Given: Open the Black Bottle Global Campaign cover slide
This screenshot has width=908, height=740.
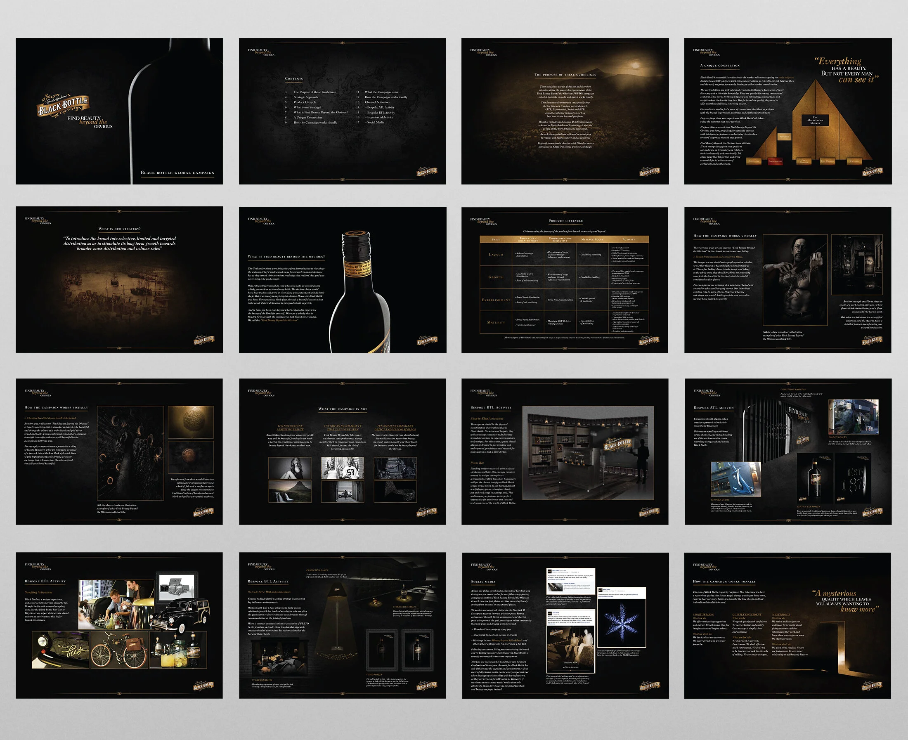Looking at the screenshot, I should (x=119, y=111).
